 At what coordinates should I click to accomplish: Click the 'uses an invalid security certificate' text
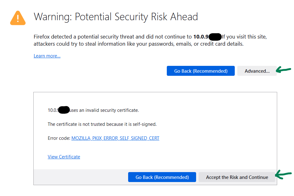click(104, 110)
